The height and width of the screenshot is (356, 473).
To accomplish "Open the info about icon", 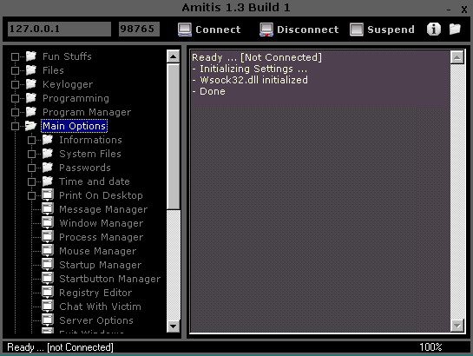I will click(x=433, y=30).
